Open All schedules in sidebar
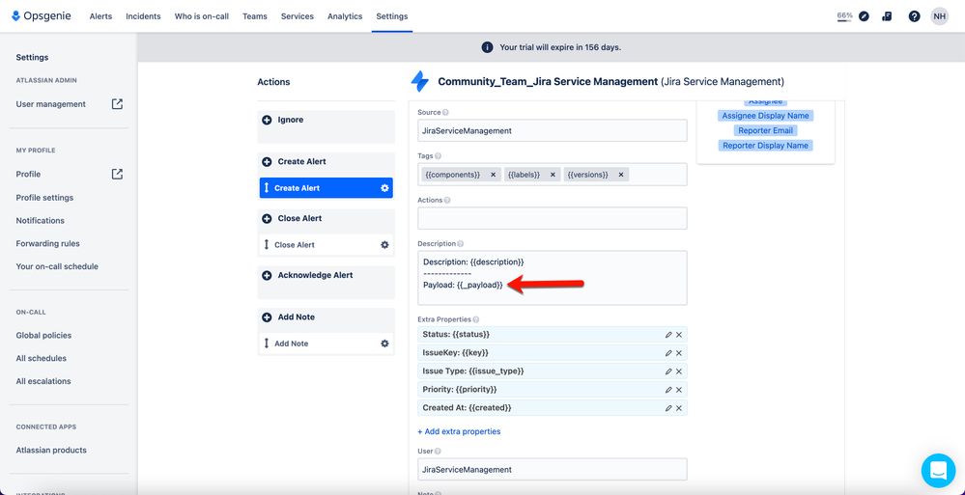The image size is (965, 495). coord(42,358)
